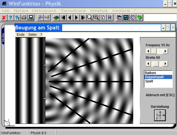This screenshot has height=135, width=177.
Task: Click the WinFunktion application title icon
Action: (x=4, y=4)
